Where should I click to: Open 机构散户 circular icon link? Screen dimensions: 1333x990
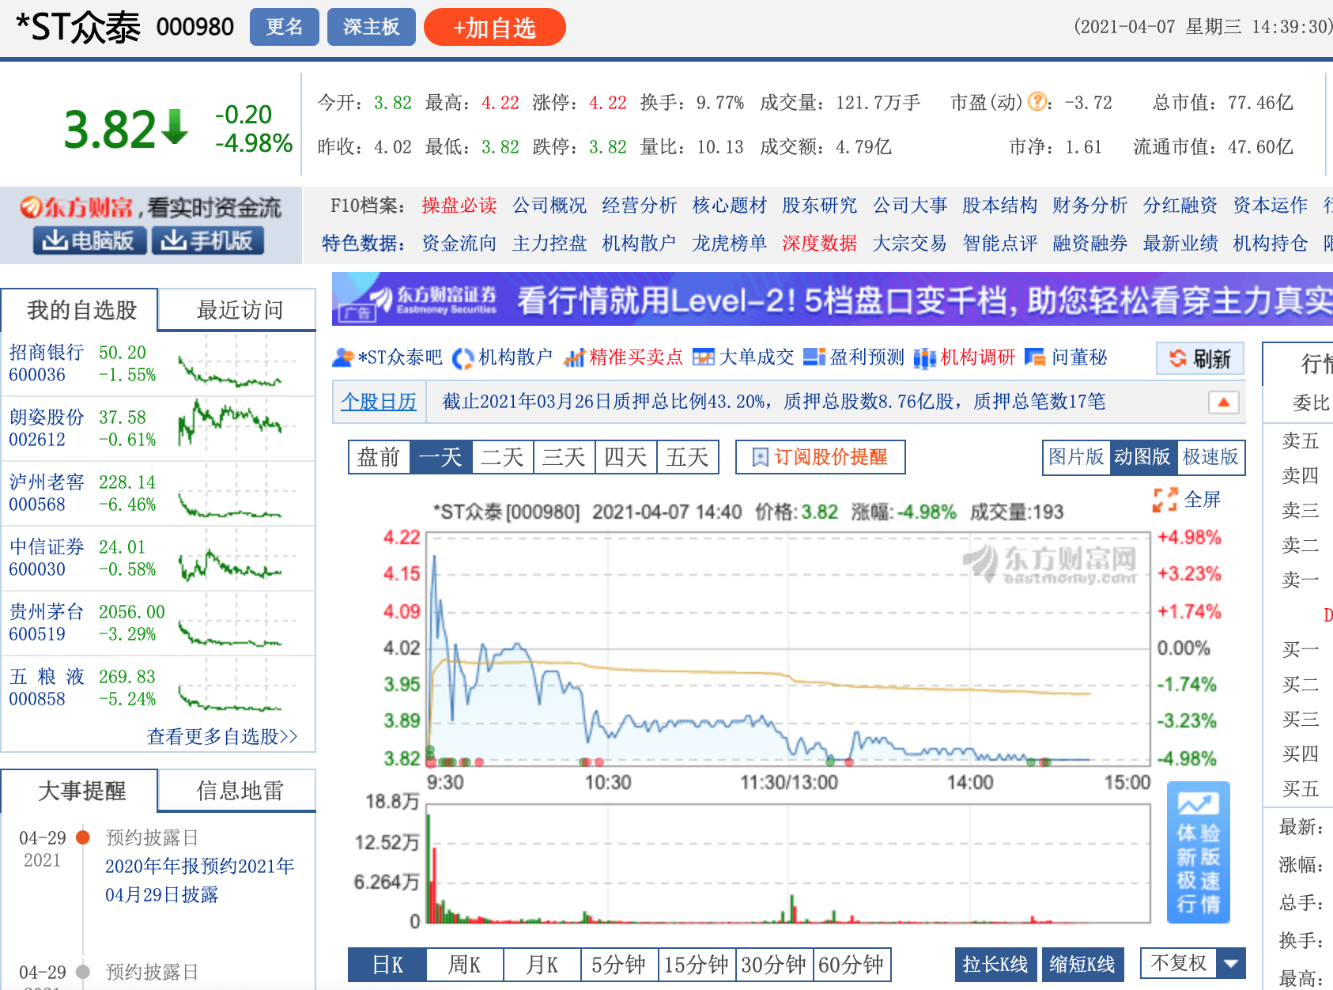coord(463,358)
